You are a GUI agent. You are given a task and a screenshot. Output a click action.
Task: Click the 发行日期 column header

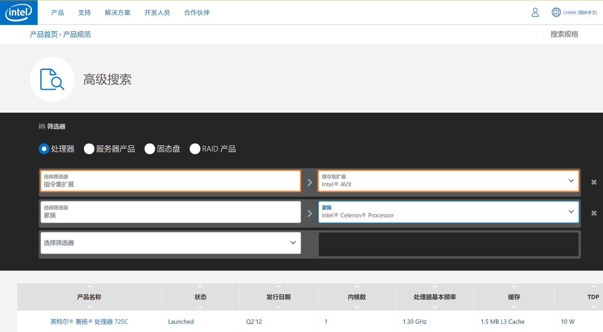click(279, 297)
